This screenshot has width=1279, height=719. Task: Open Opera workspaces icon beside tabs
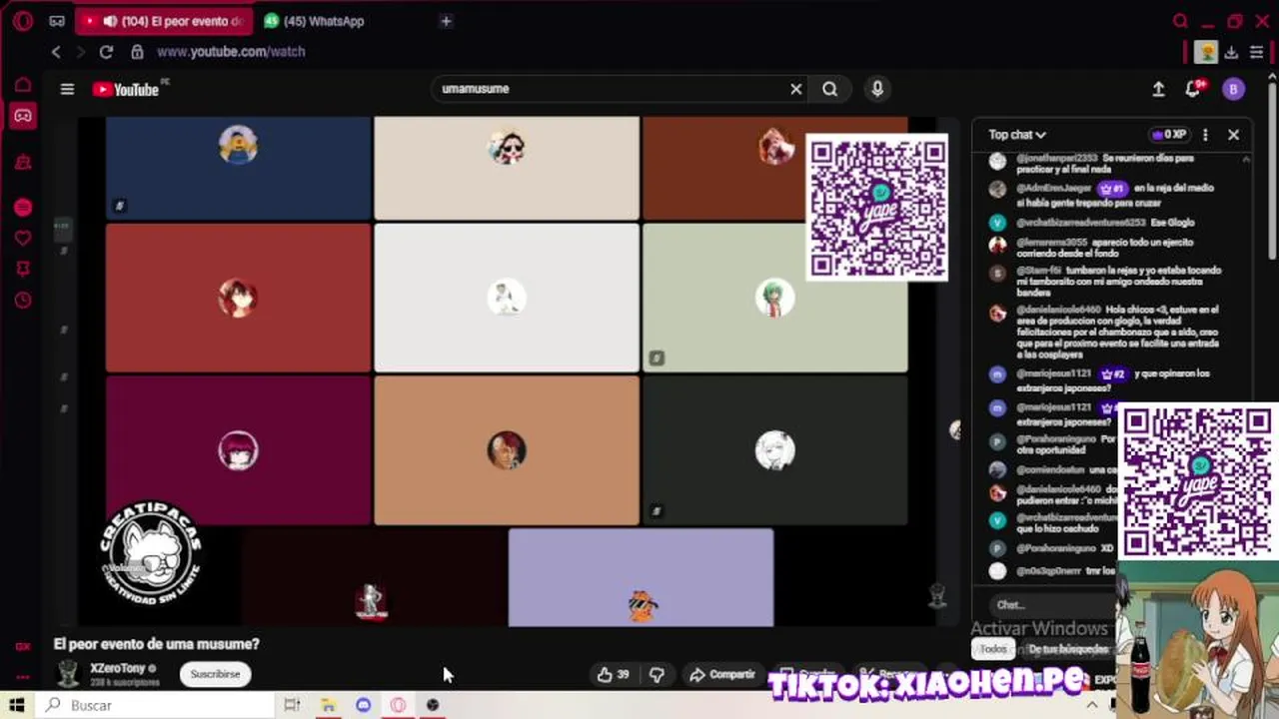(x=57, y=21)
